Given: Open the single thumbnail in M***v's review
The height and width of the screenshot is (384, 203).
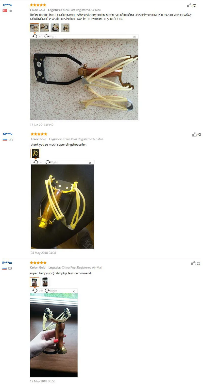Looking at the screenshot, I should (35, 153).
